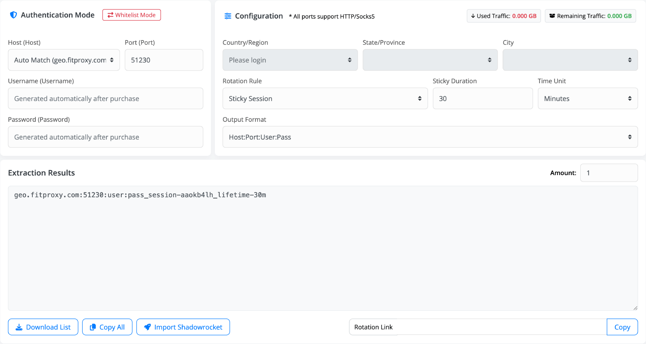
Task: Click the sliders icon next to Configuration
Action: (227, 16)
